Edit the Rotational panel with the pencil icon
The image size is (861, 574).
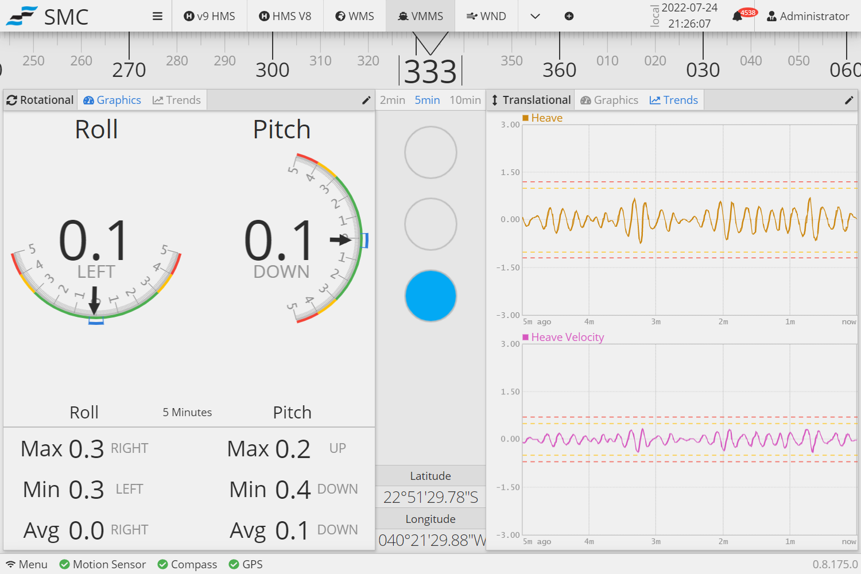tap(366, 100)
